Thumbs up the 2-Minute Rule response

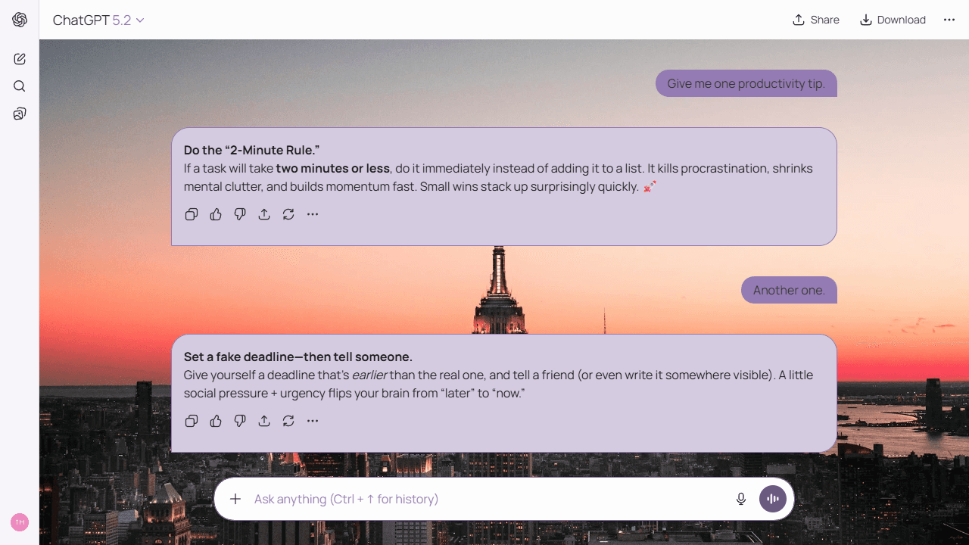(216, 214)
